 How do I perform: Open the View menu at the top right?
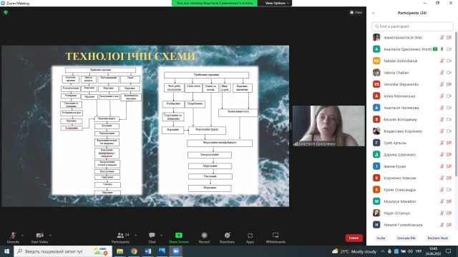(x=356, y=12)
